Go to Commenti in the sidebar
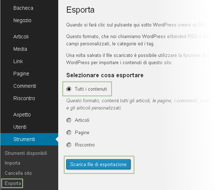The width and height of the screenshot is (217, 190). [25, 86]
